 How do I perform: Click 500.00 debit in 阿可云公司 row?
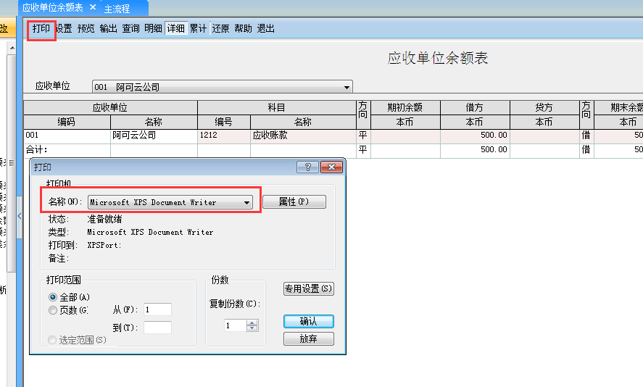475,136
